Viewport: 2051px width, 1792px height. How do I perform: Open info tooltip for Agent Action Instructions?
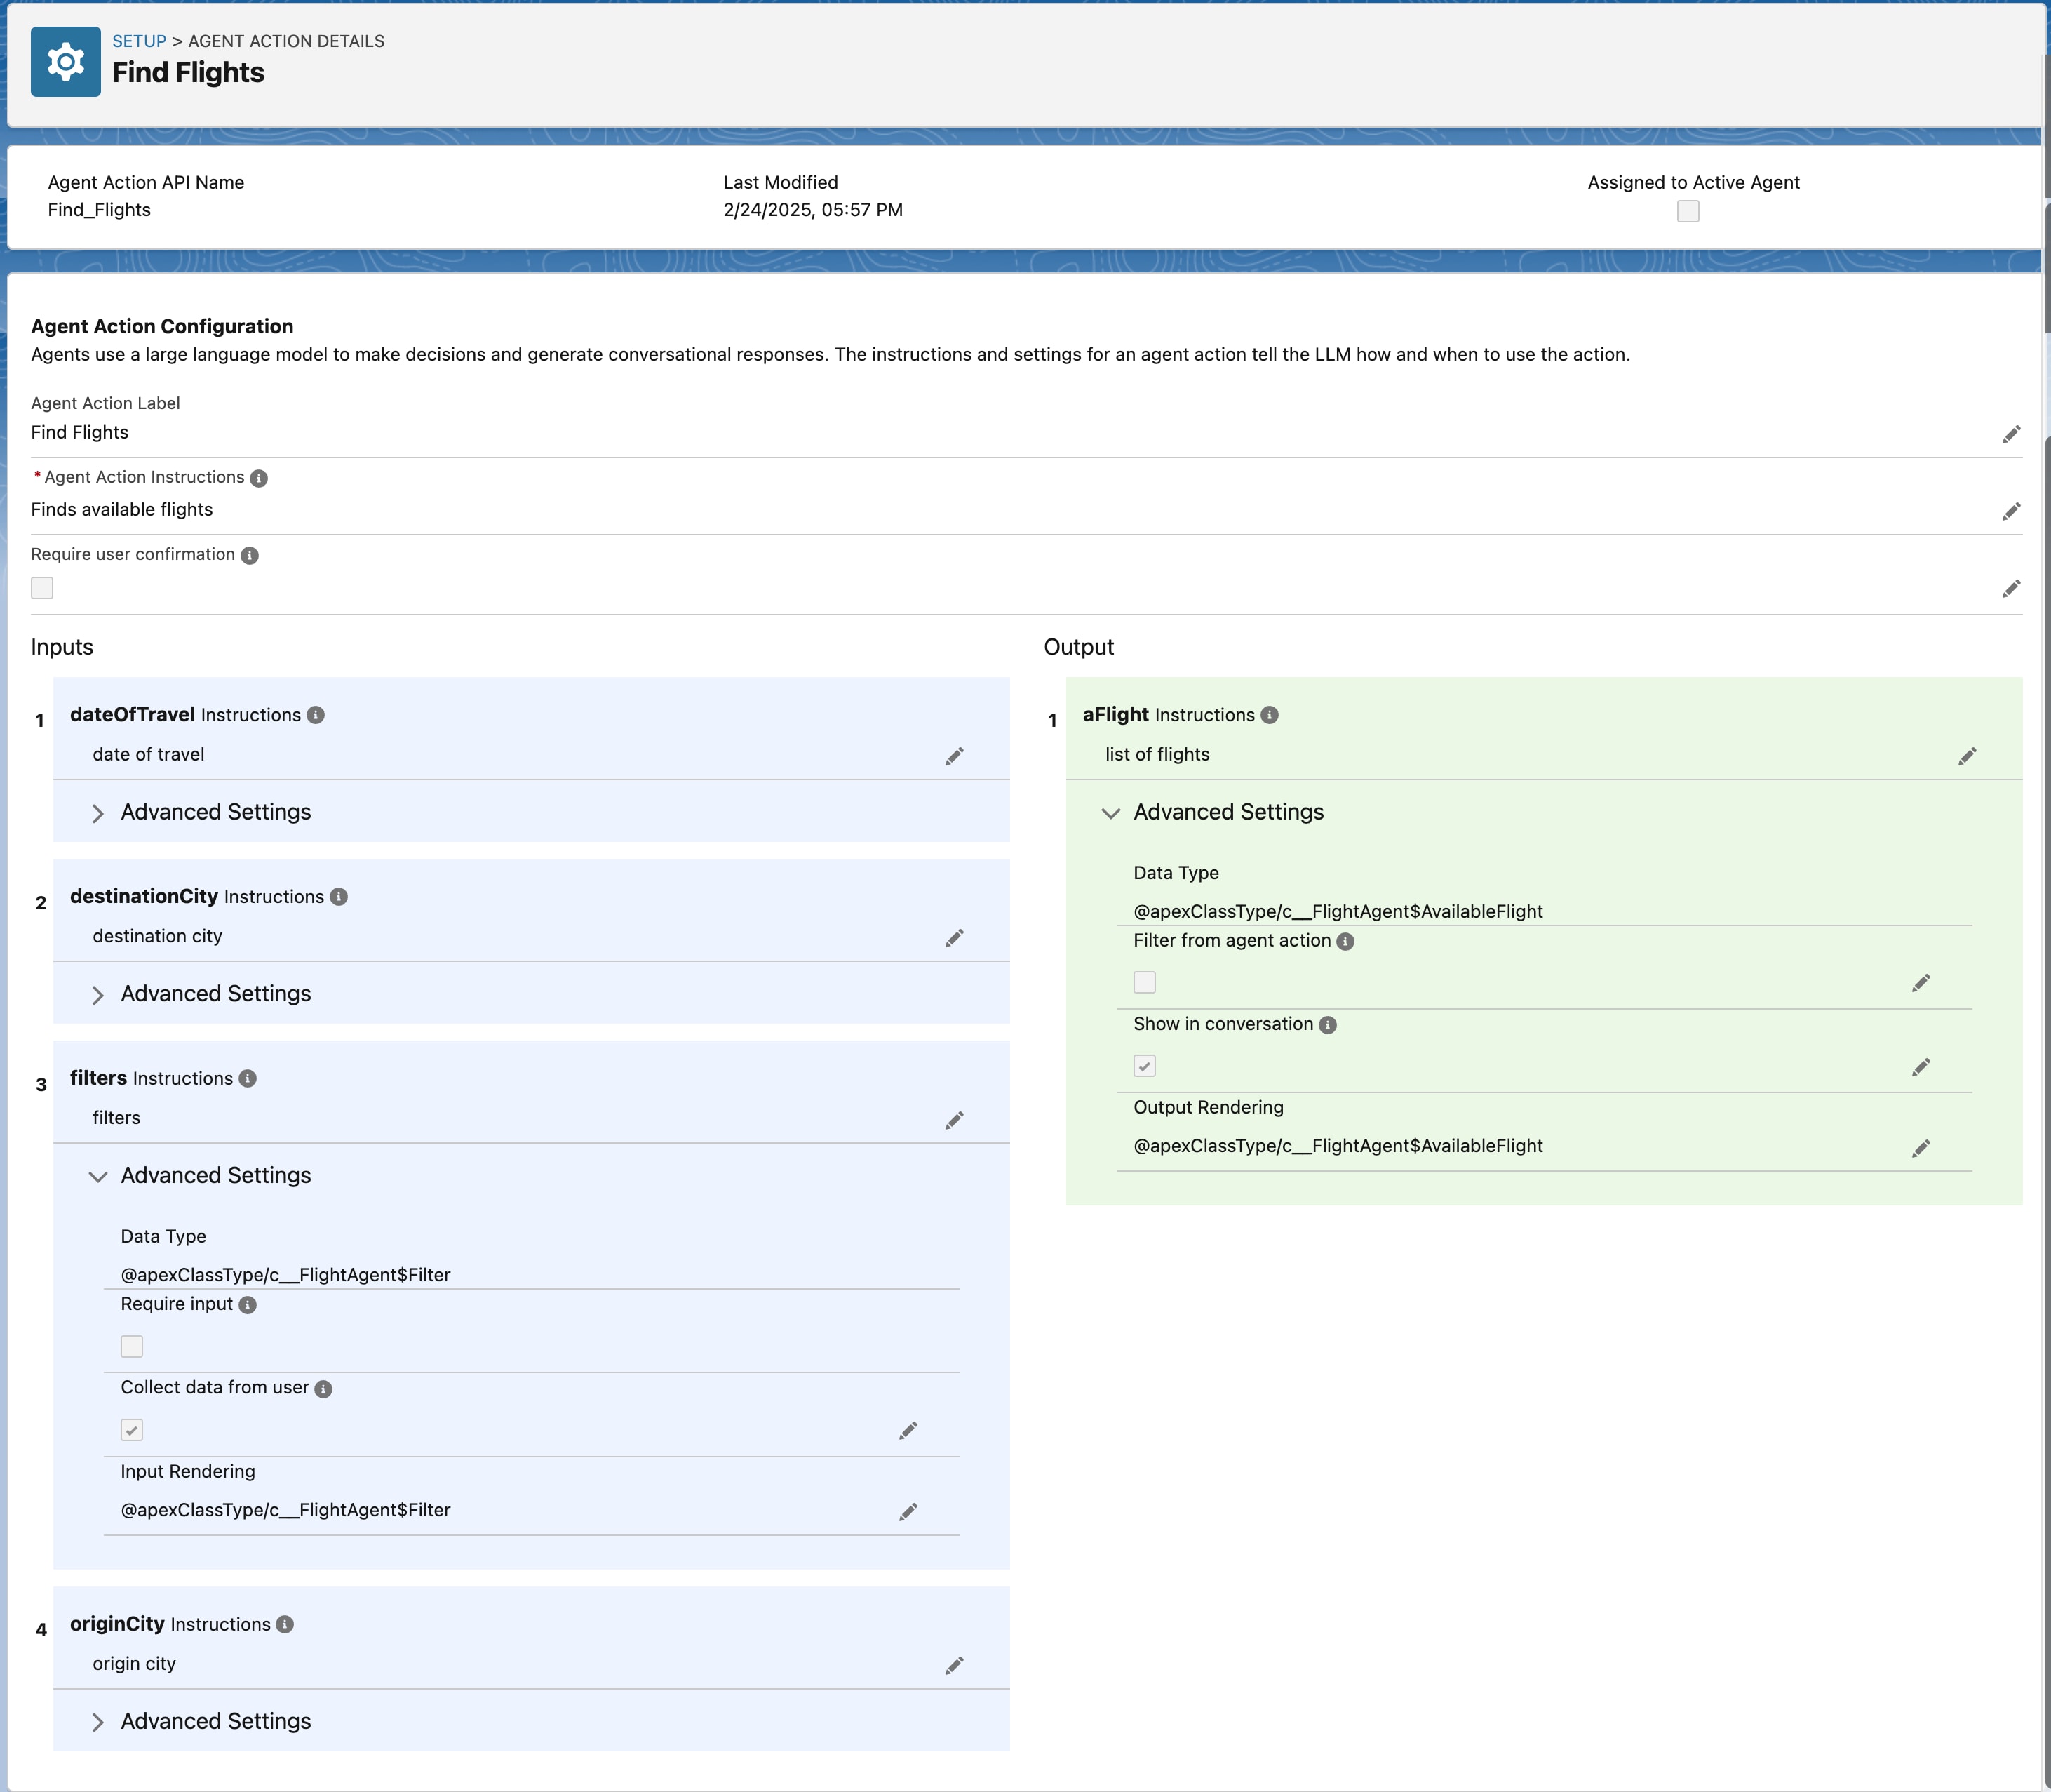[259, 478]
